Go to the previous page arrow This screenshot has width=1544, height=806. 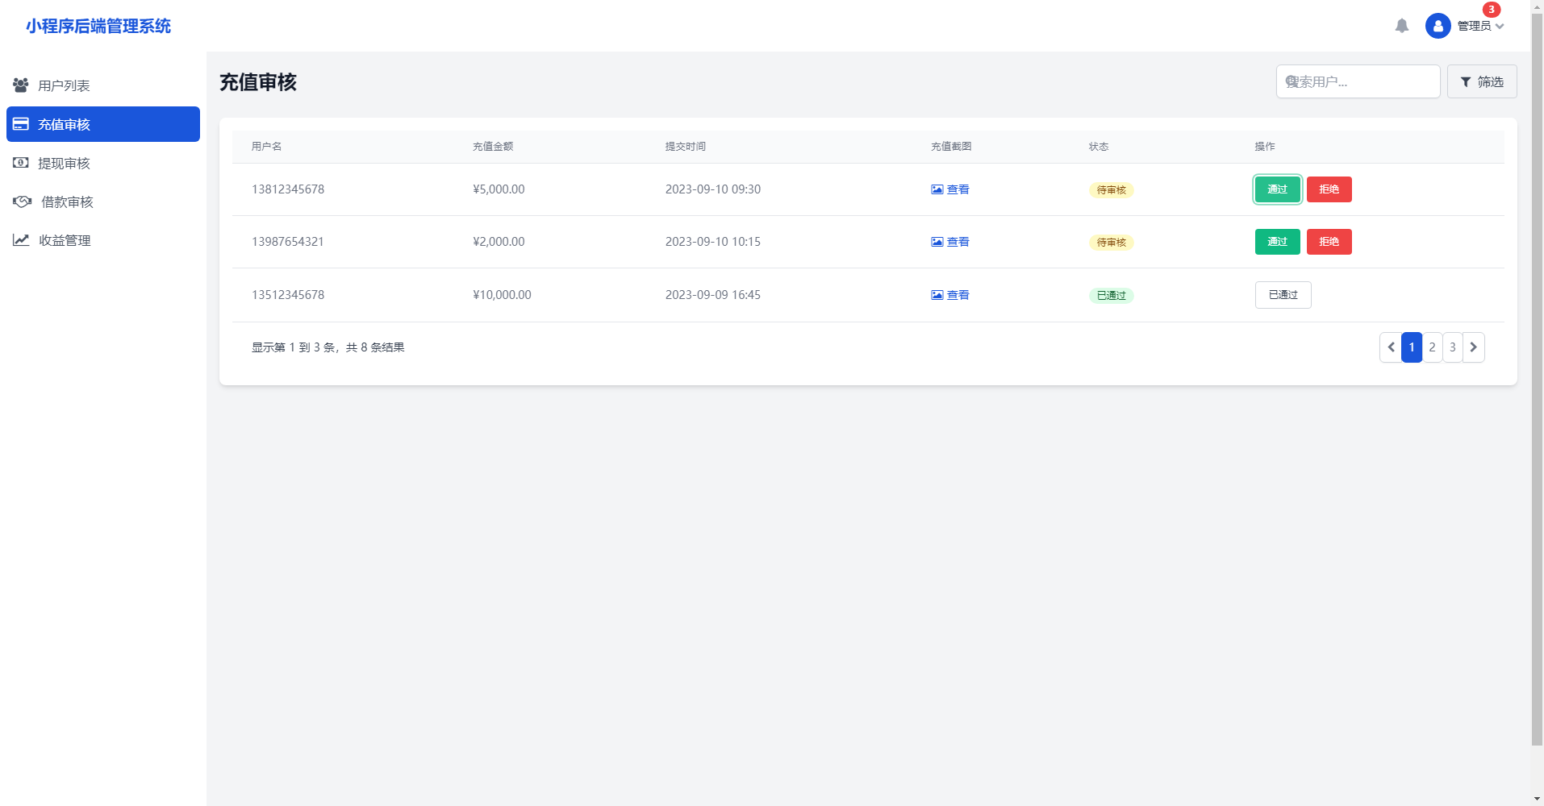click(1391, 347)
